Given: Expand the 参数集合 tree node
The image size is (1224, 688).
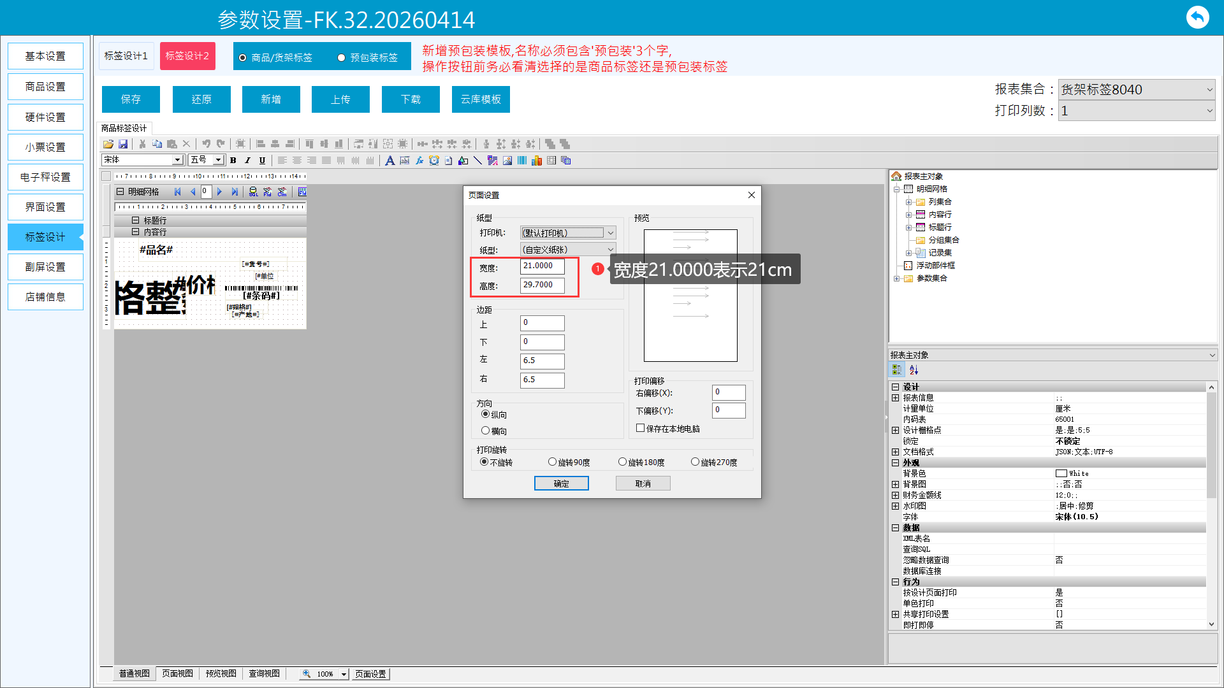Looking at the screenshot, I should point(896,278).
